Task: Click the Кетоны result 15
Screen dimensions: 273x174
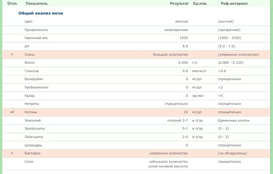Action: tap(186, 112)
